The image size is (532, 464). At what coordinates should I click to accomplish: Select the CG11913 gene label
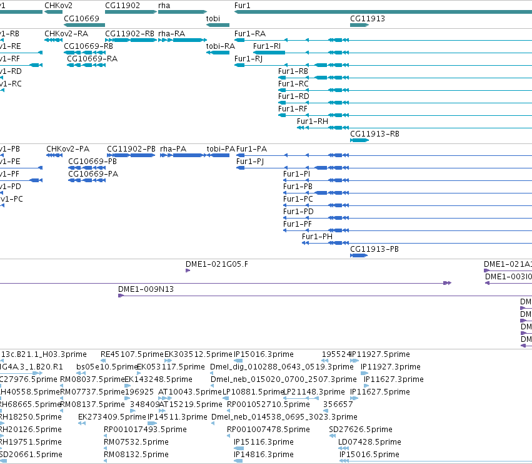click(368, 18)
